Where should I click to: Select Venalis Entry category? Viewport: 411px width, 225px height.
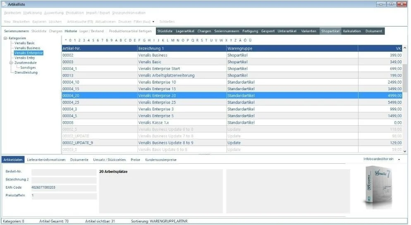click(x=25, y=57)
